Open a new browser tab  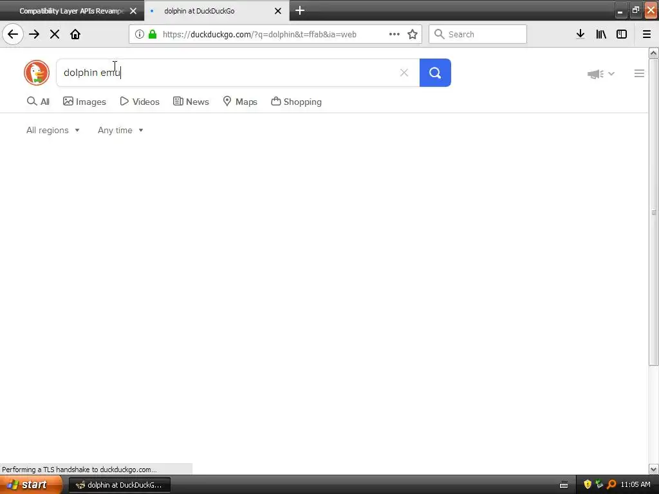(300, 10)
